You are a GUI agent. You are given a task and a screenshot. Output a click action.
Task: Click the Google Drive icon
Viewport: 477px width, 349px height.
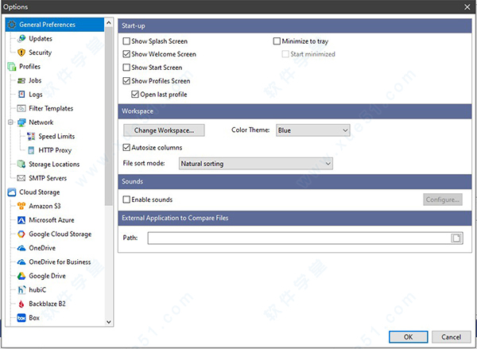tap(21, 276)
